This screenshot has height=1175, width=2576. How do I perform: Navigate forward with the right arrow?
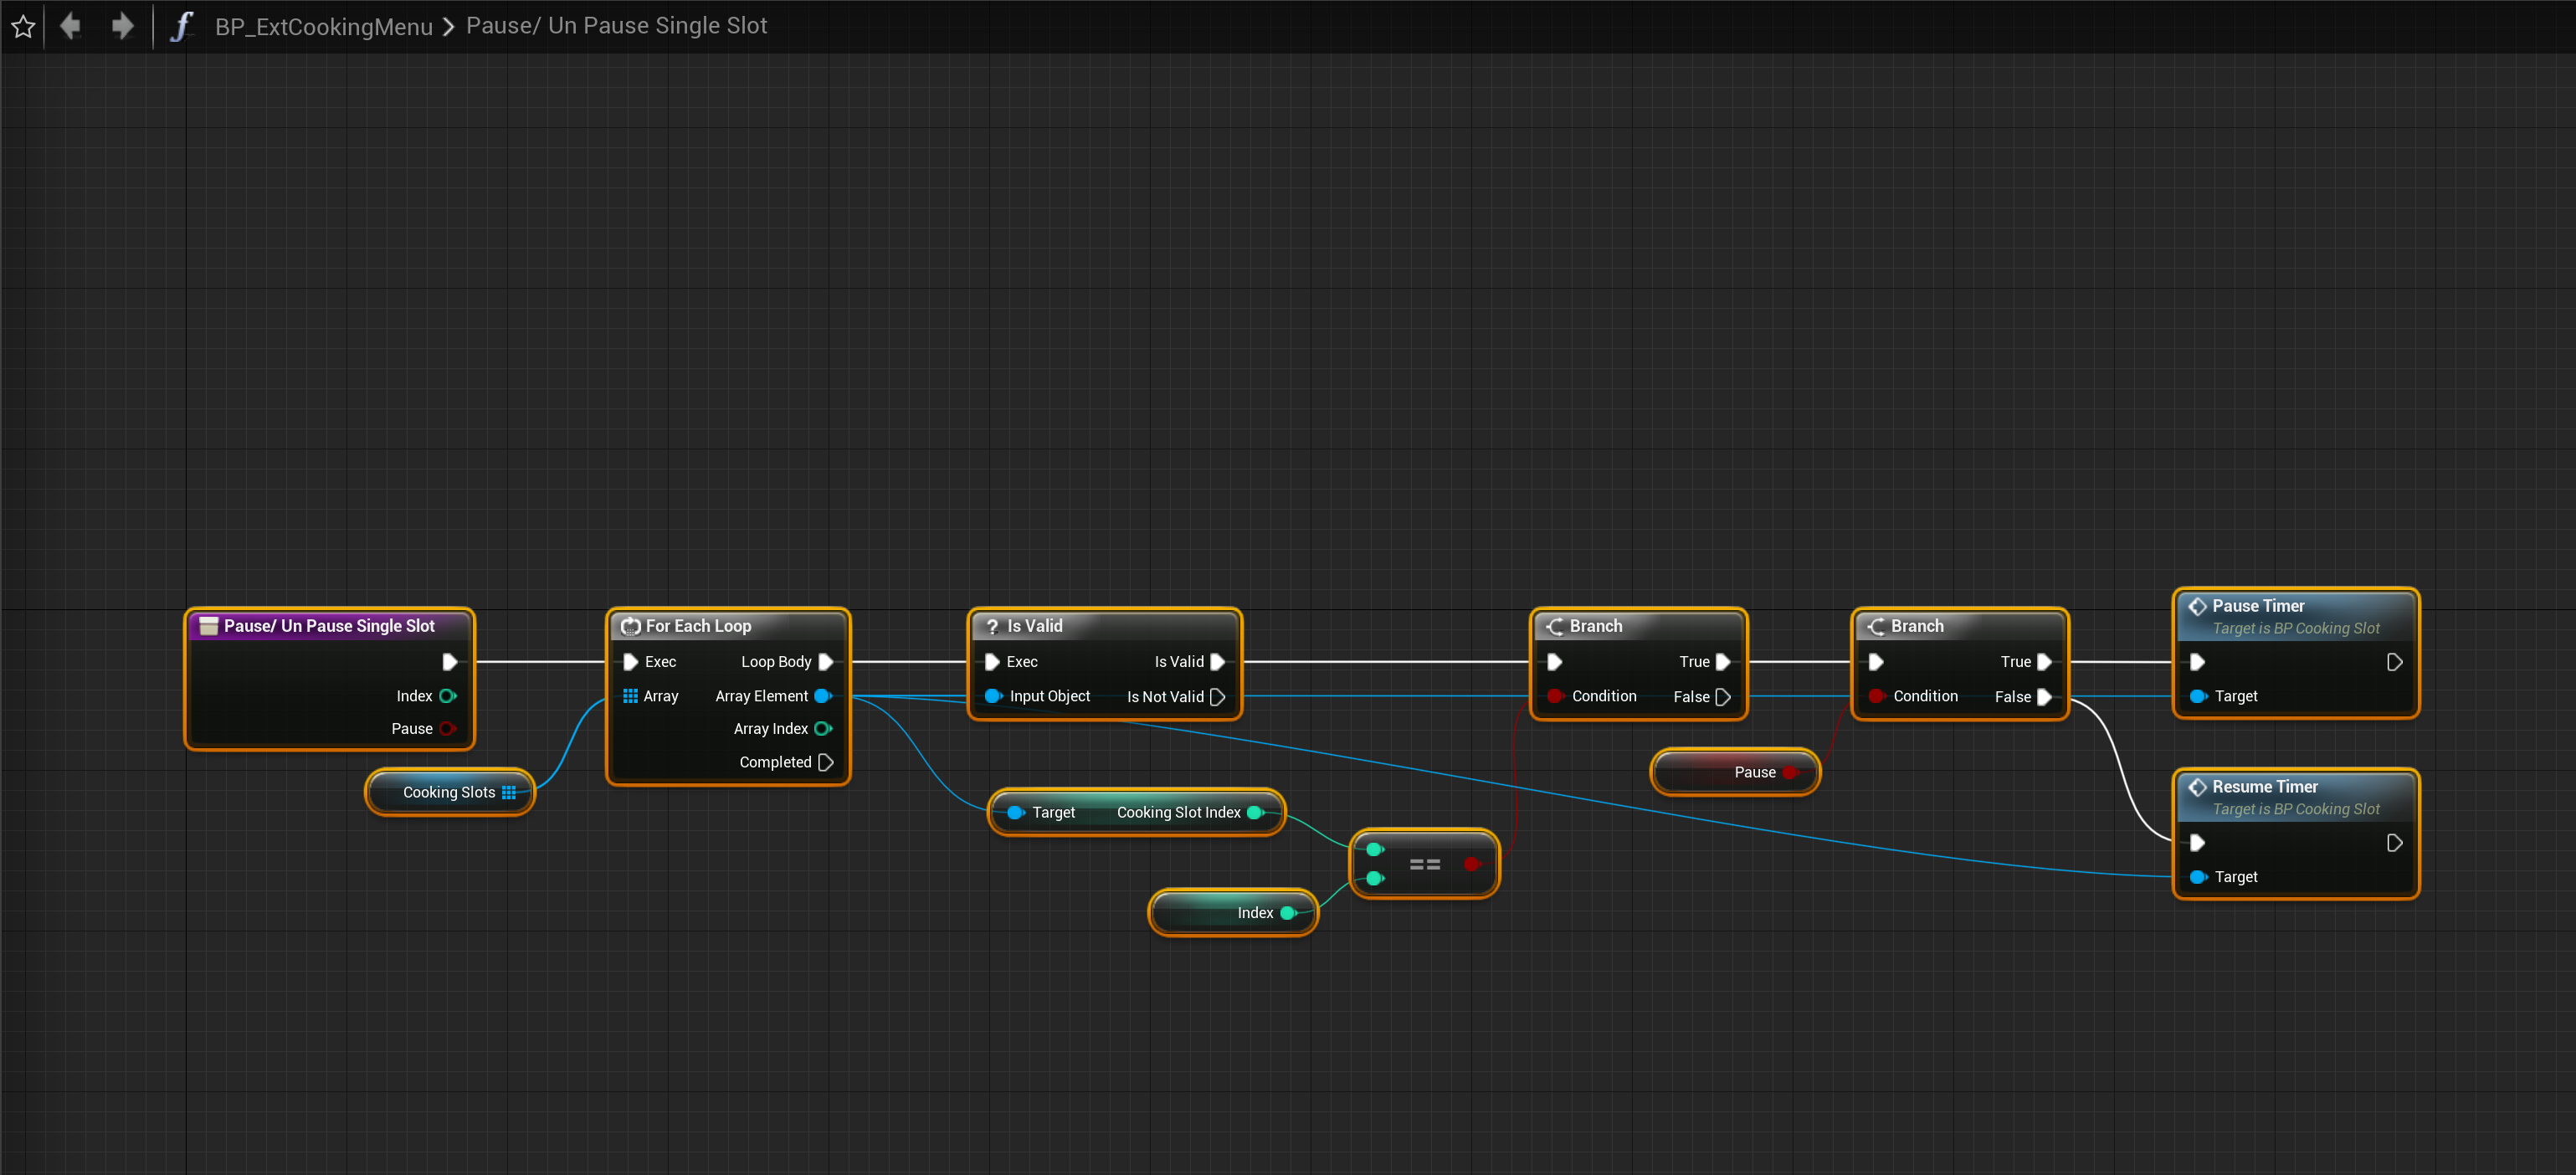click(x=122, y=26)
